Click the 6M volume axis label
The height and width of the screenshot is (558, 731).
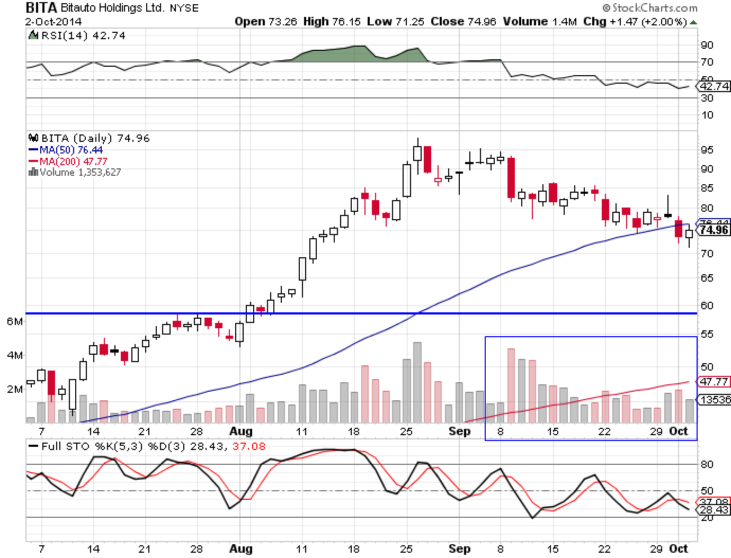click(14, 321)
